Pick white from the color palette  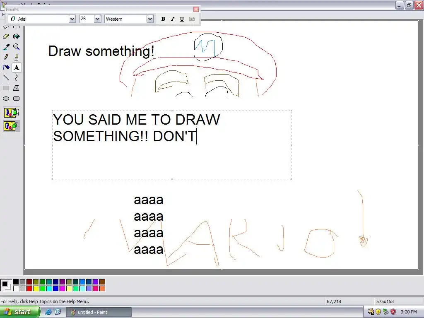tap(16, 288)
